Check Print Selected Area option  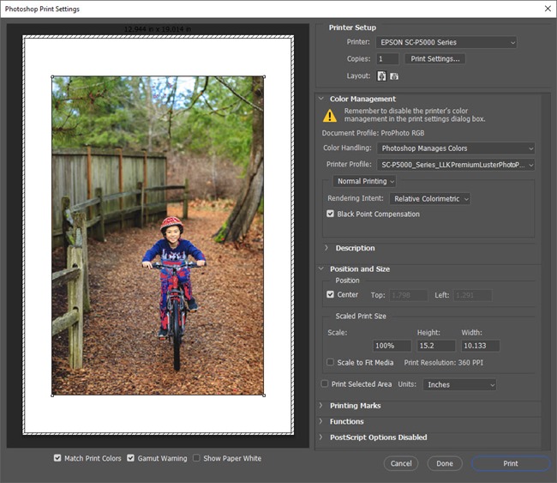tap(324, 383)
